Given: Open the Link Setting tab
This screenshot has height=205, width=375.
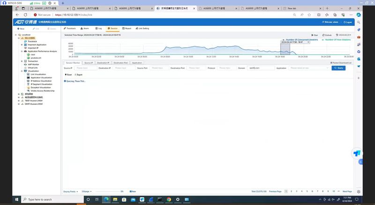Looking at the screenshot, I should tap(142, 29).
